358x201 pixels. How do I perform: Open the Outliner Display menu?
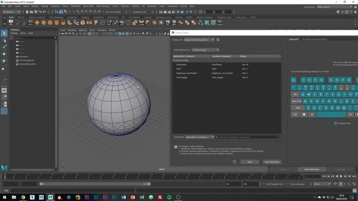point(14,33)
